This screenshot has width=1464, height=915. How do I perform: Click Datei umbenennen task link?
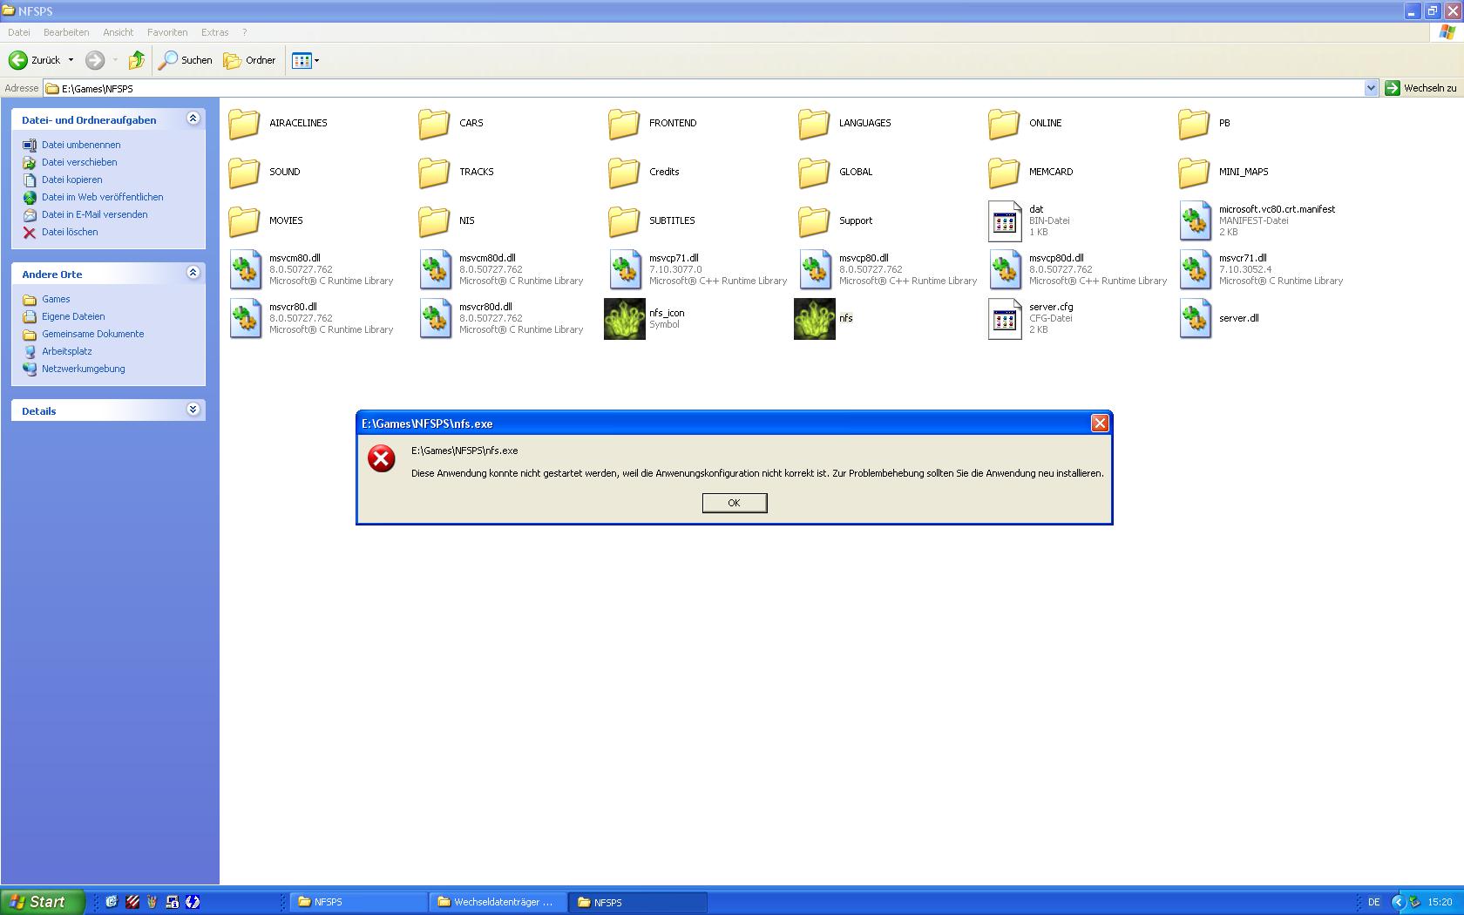pos(81,145)
